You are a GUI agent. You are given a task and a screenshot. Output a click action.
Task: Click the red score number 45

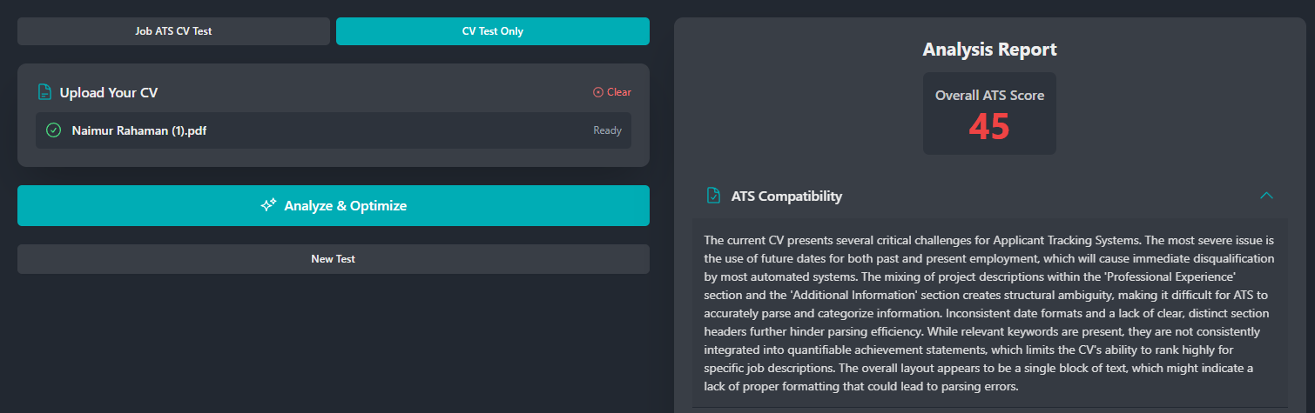pos(989,128)
